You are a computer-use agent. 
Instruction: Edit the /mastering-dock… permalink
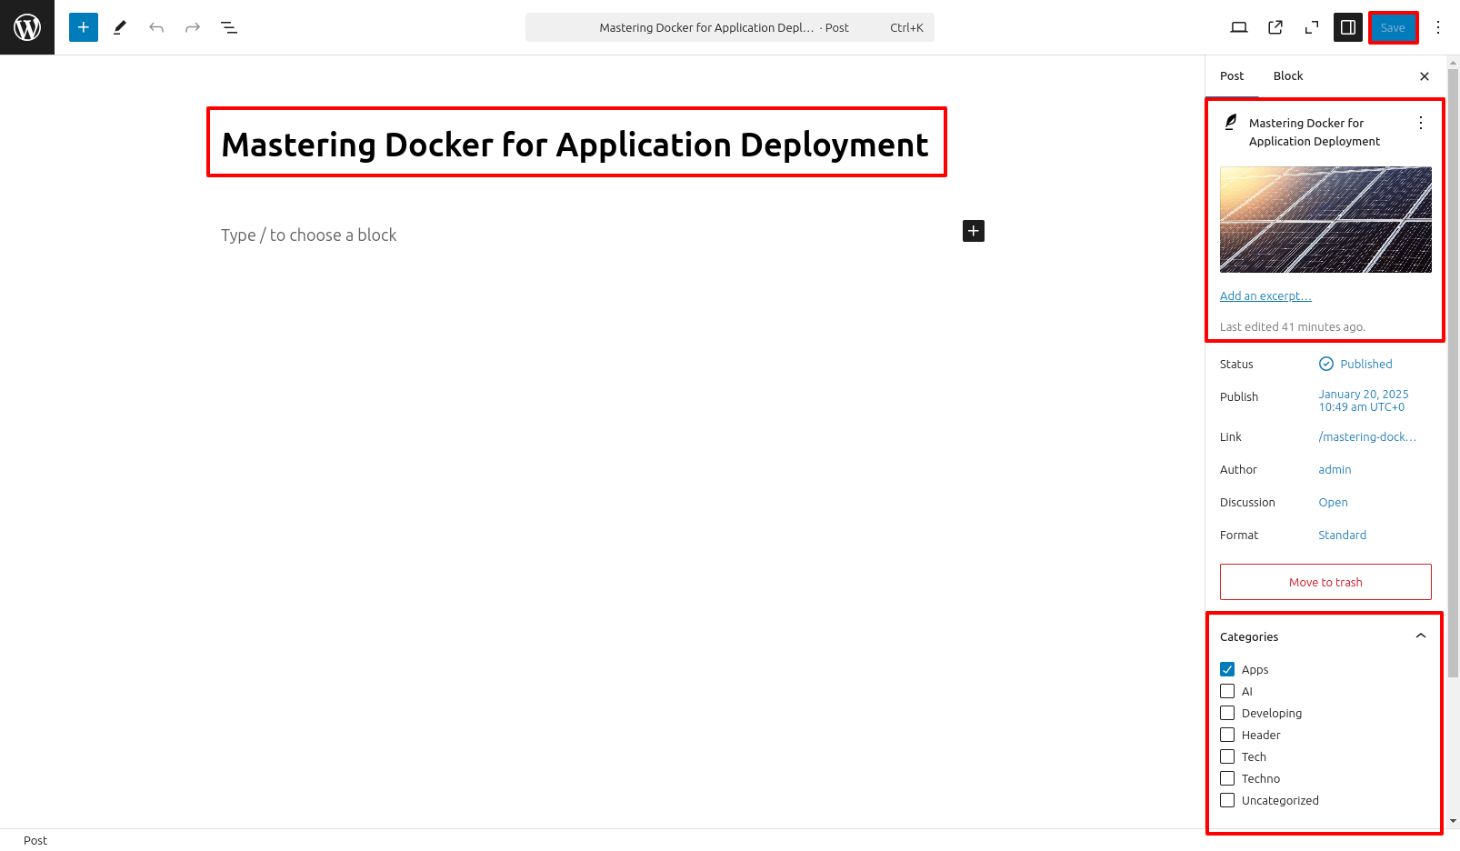(1367, 437)
